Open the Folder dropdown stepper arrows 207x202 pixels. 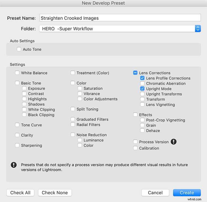tap(198, 28)
